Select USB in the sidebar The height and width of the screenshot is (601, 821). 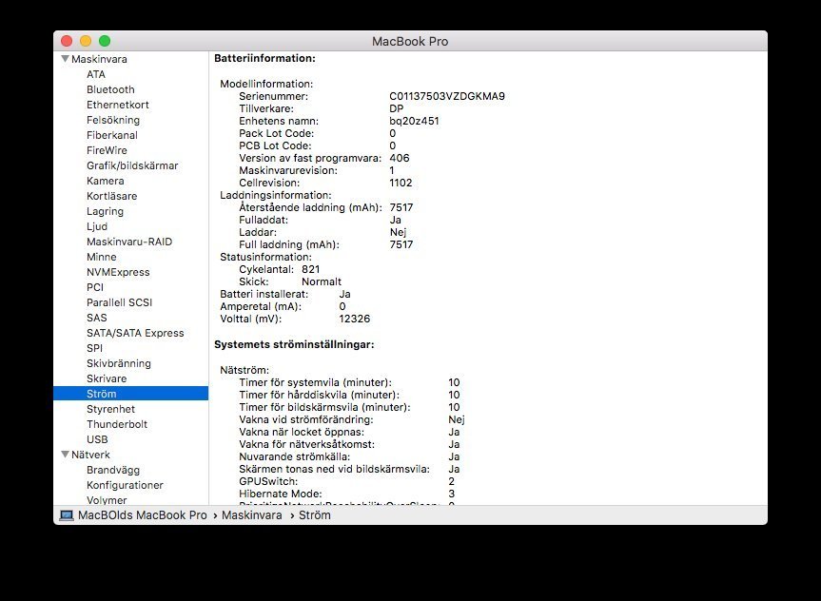[x=97, y=439]
